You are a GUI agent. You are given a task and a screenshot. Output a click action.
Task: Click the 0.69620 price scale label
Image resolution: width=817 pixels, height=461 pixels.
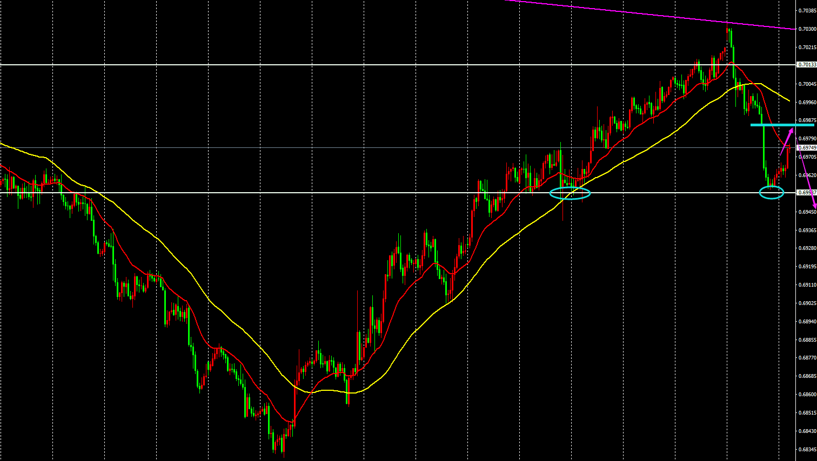click(807, 175)
